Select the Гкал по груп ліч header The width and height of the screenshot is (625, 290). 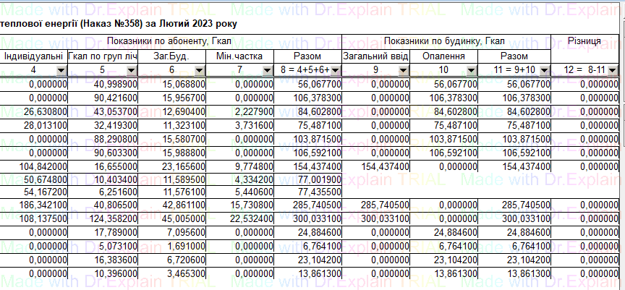102,56
